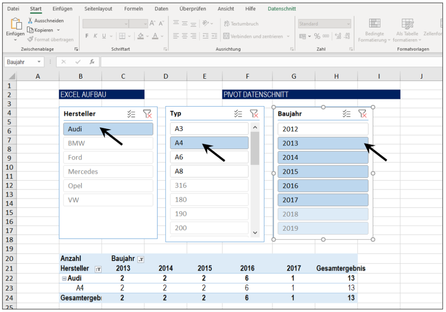This screenshot has width=446, height=312.
Task: Select 2012 in Baujahr slicer
Action: click(323, 129)
